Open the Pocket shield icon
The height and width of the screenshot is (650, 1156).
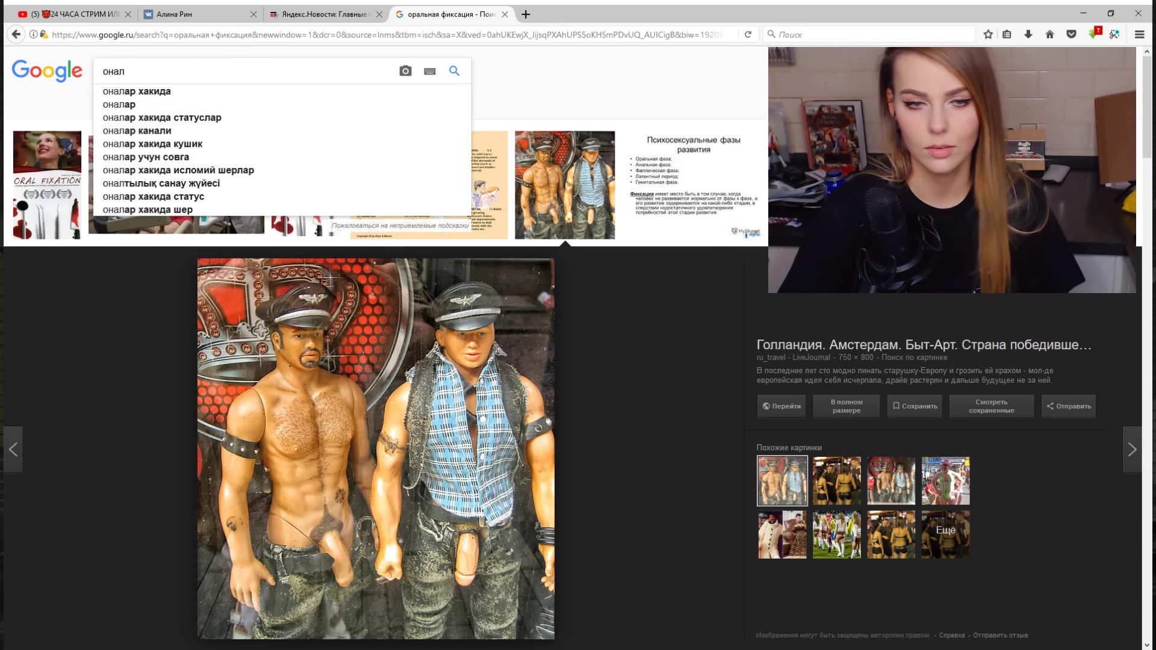coord(1071,34)
